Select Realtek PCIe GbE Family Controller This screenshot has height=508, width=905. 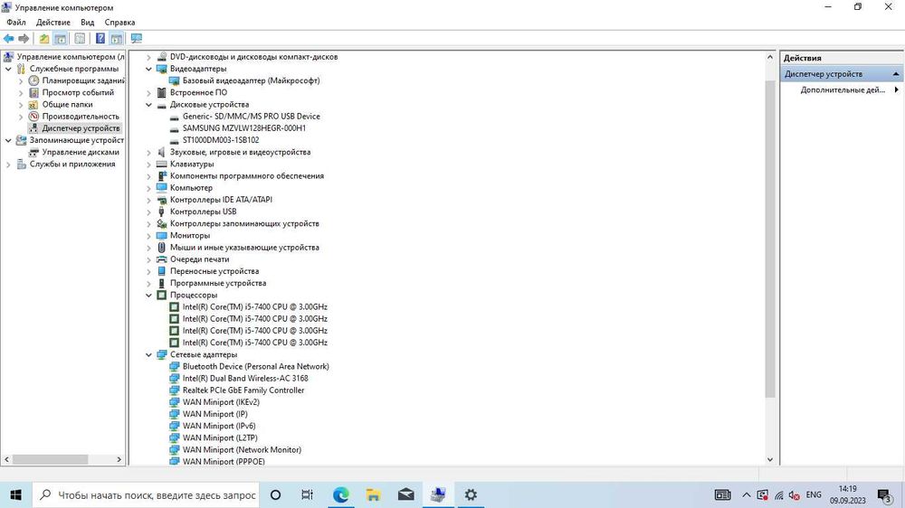coord(243,390)
